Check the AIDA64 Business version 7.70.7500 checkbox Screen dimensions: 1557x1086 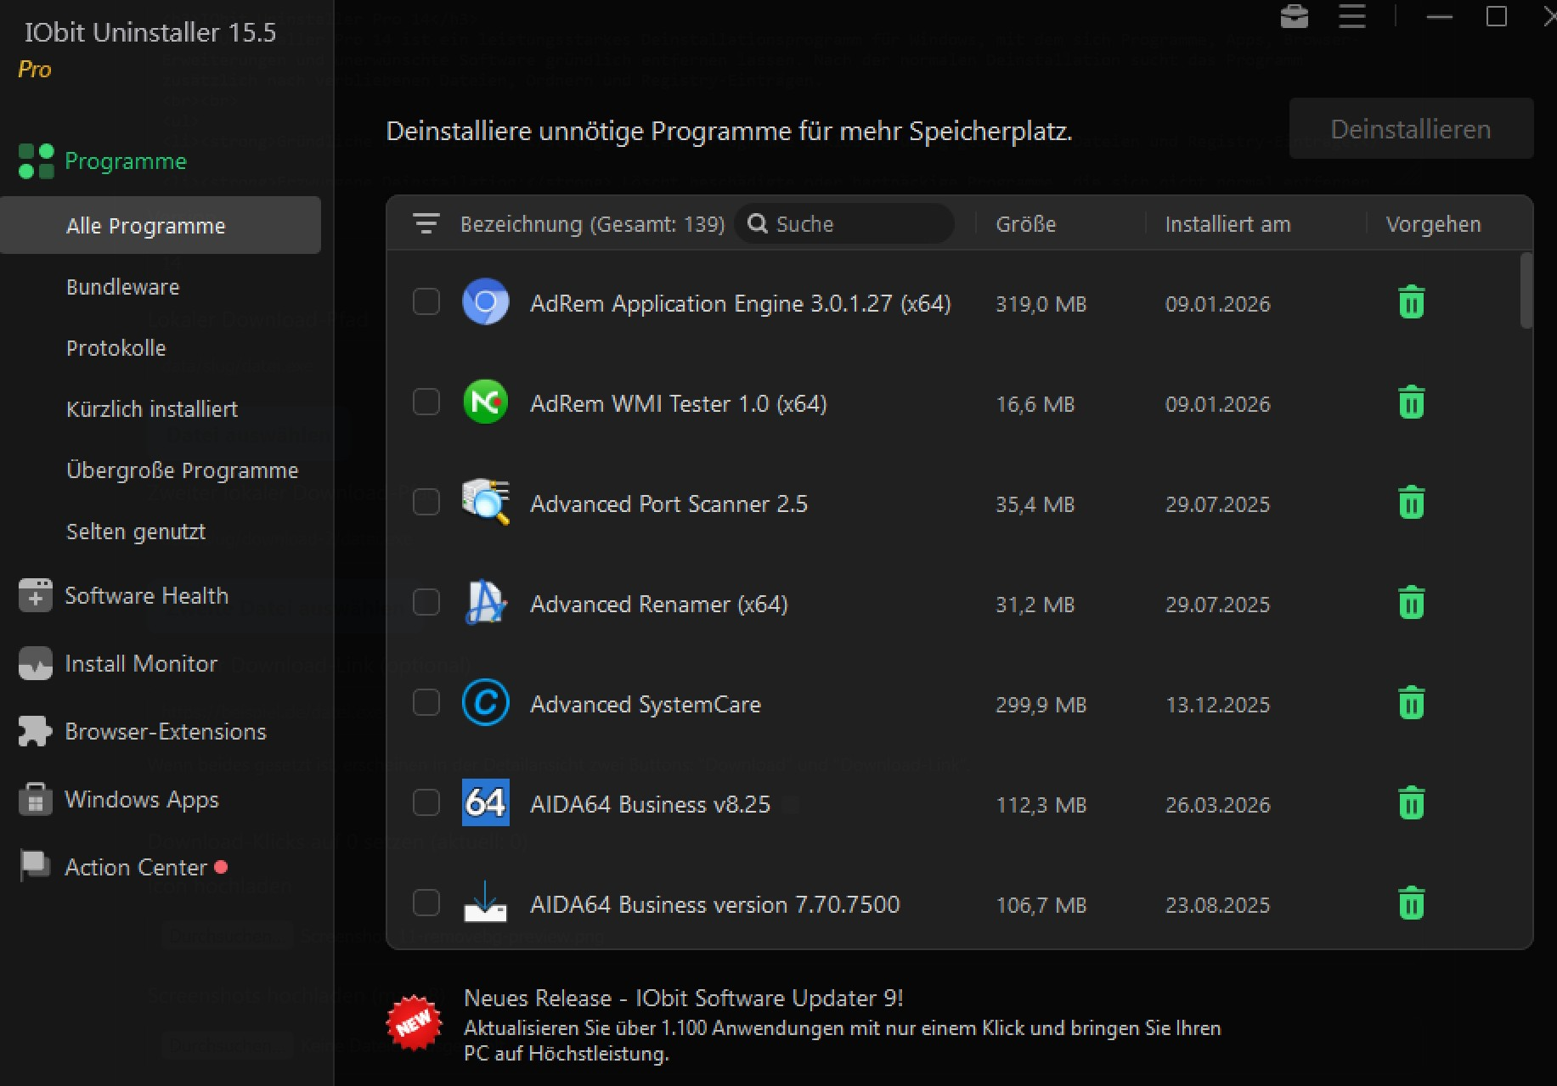click(426, 903)
